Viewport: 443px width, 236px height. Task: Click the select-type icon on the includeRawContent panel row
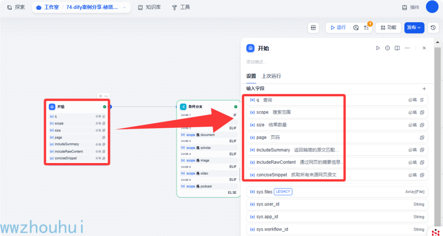422,162
